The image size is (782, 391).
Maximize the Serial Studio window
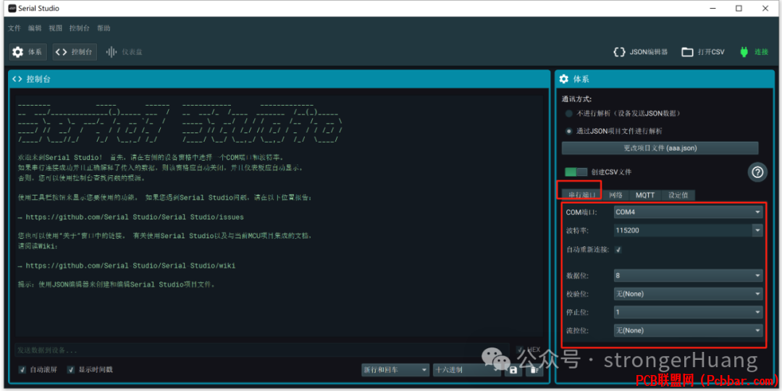pyautogui.click(x=739, y=9)
